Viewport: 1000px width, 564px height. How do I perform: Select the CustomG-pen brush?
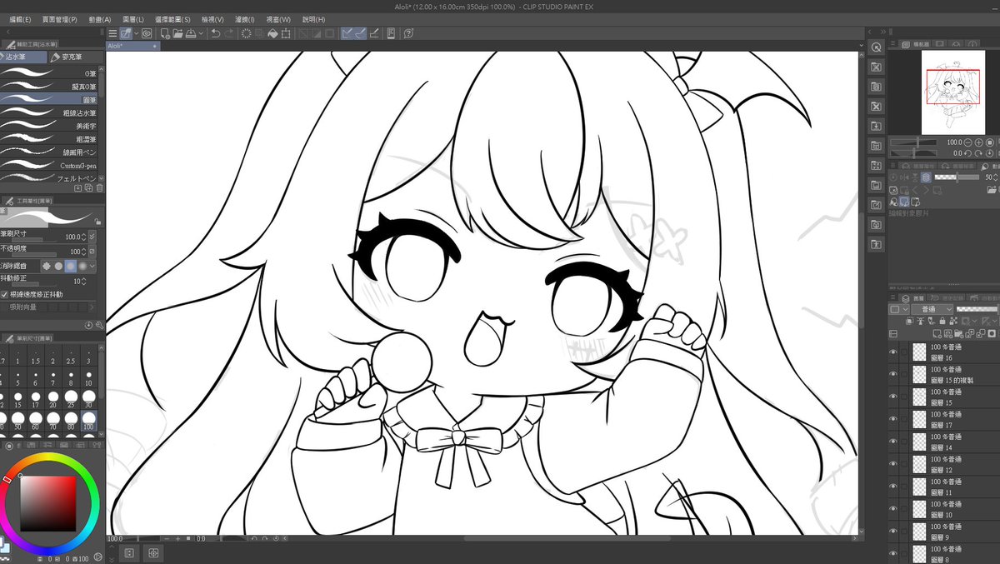pos(50,165)
